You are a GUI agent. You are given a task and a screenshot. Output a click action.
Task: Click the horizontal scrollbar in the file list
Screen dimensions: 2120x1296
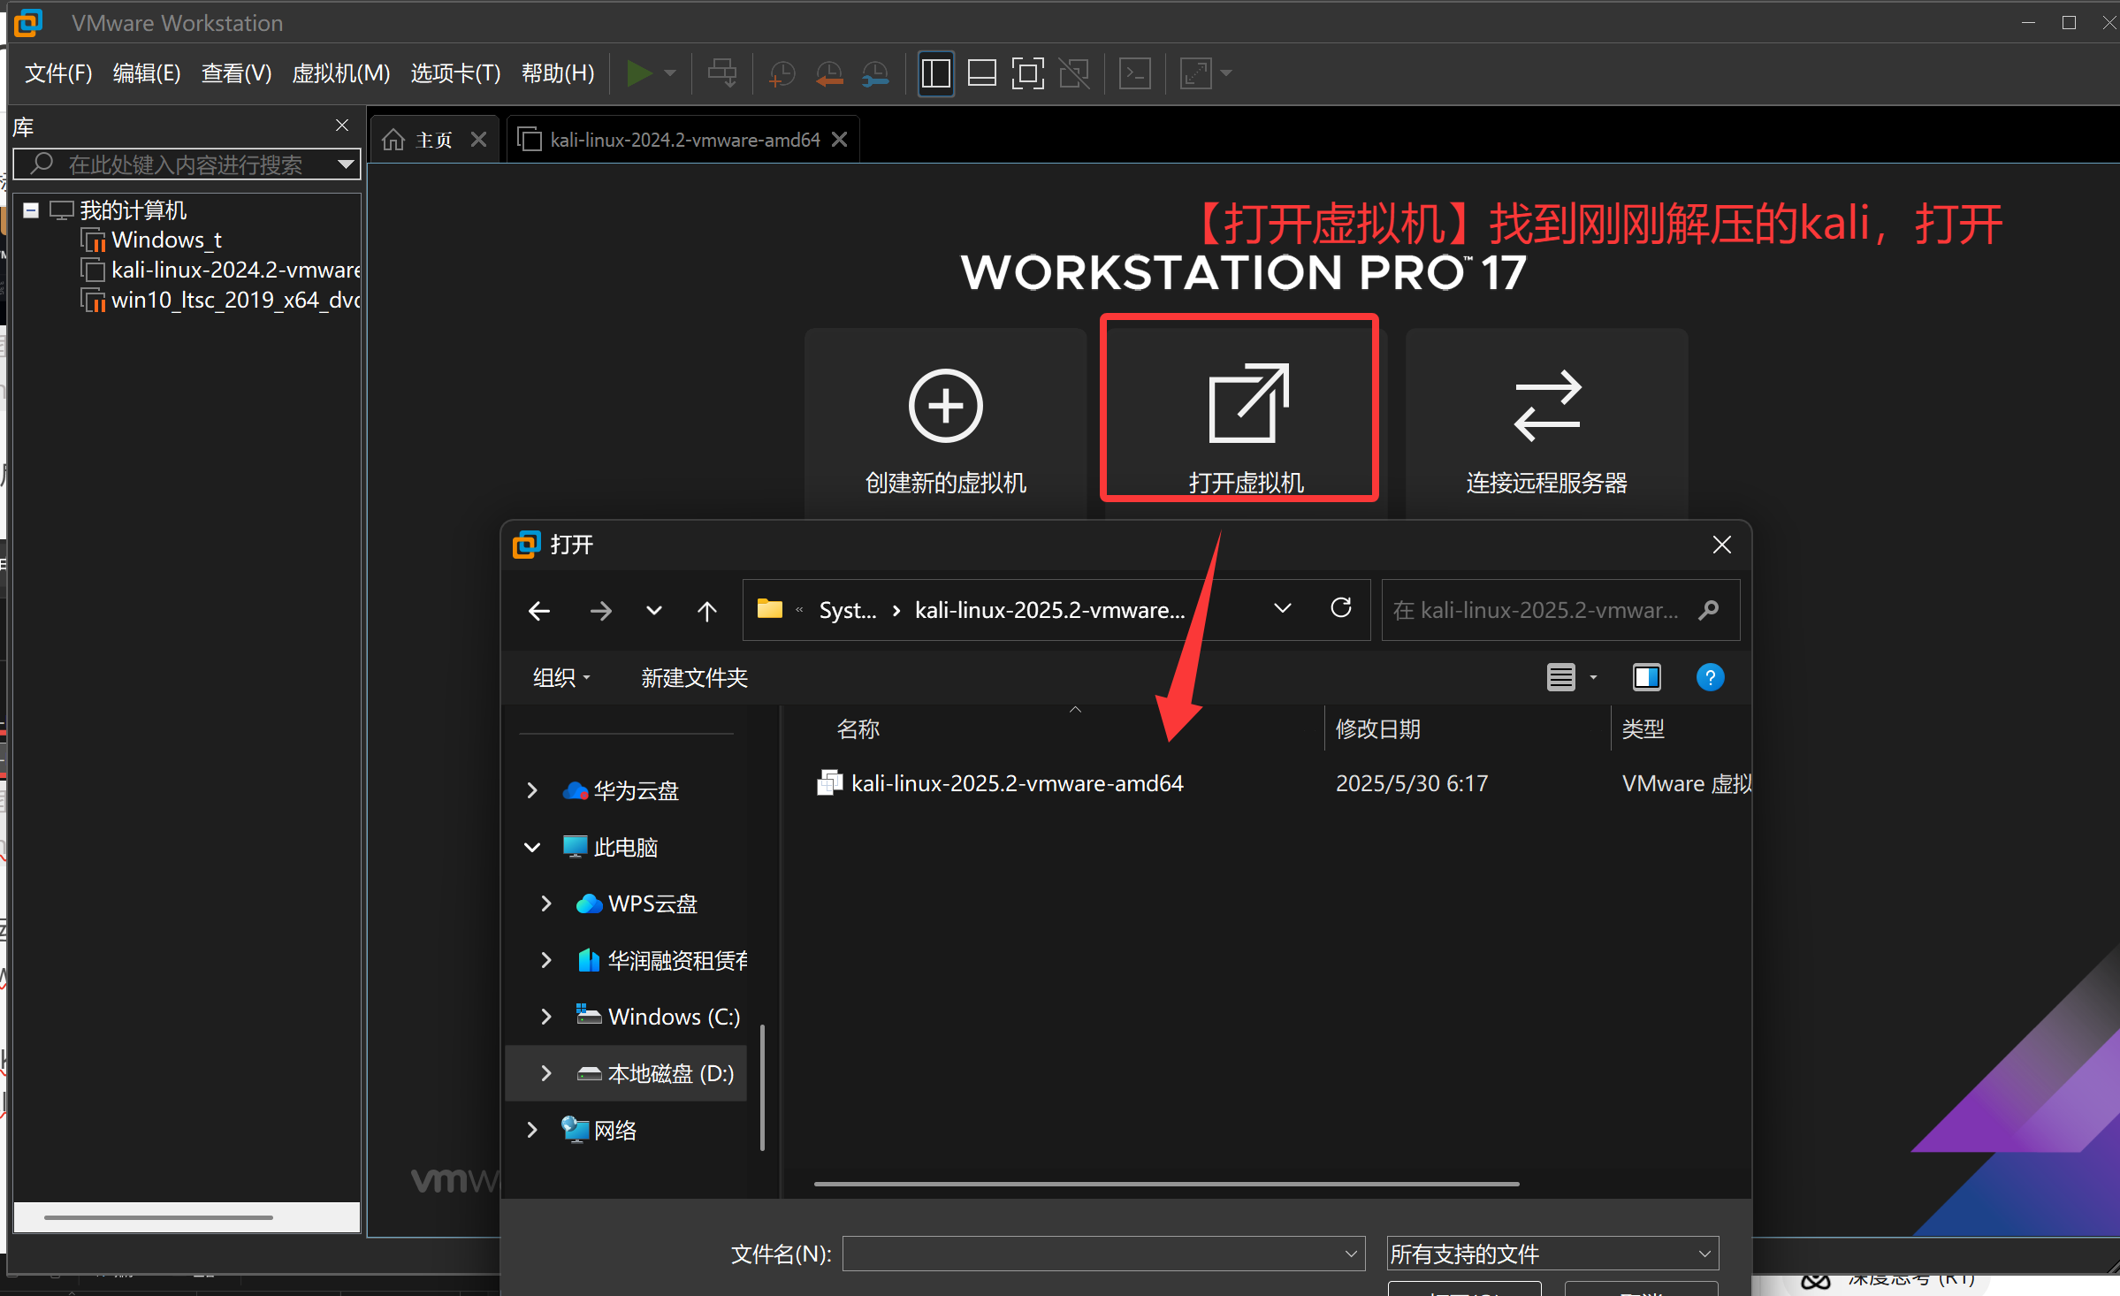(1166, 1184)
